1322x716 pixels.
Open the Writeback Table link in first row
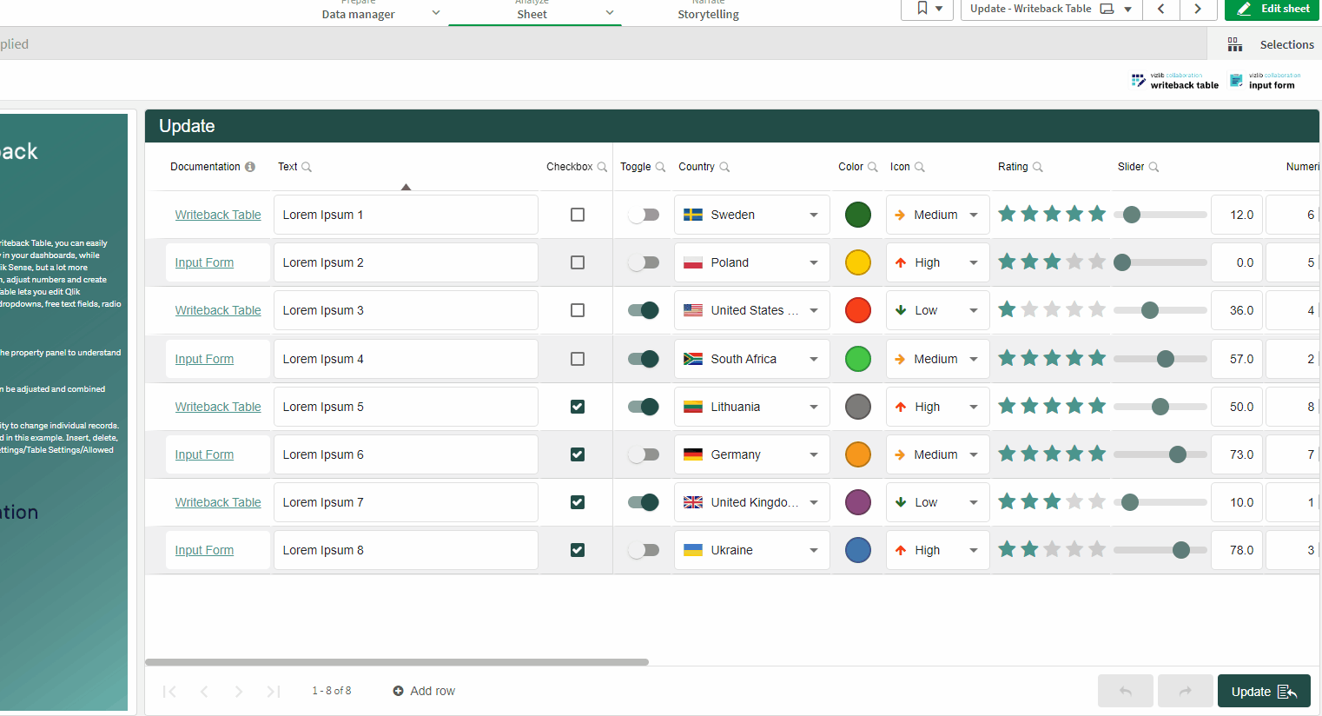(x=218, y=215)
